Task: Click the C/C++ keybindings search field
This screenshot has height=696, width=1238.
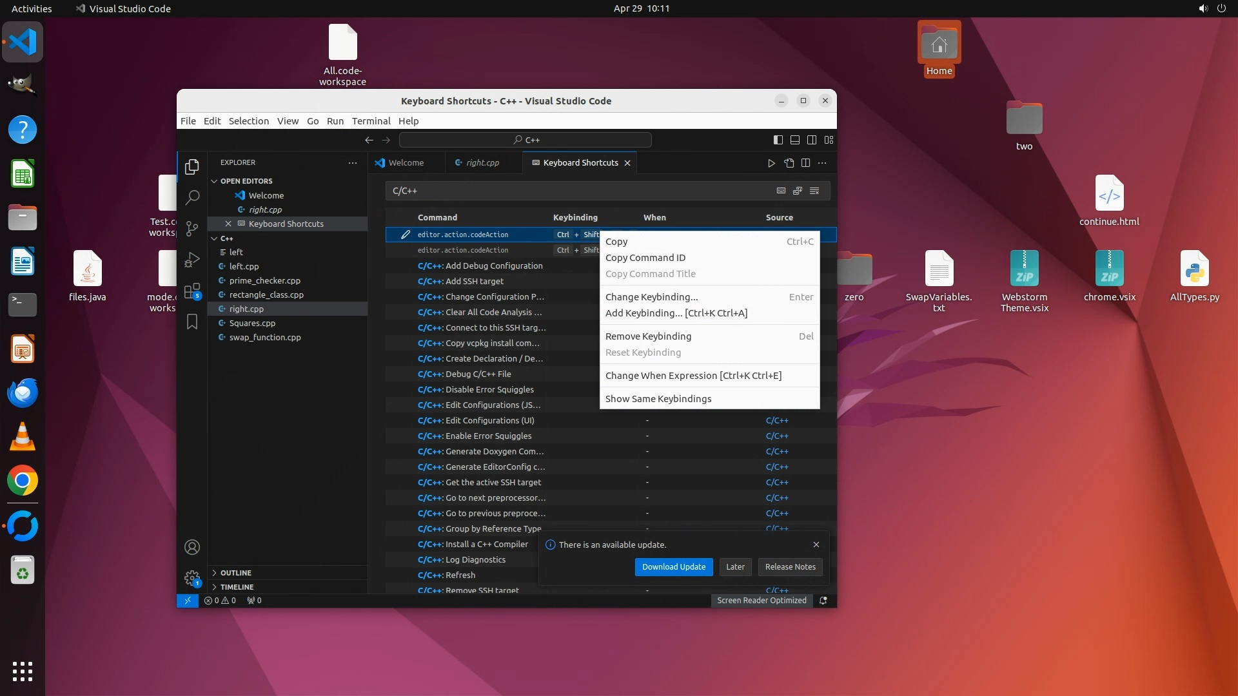Action: [580, 191]
